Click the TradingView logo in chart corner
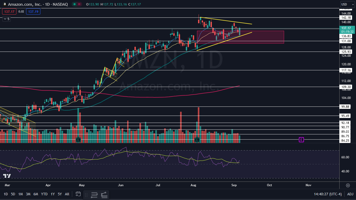356x200 pixels. (7, 176)
